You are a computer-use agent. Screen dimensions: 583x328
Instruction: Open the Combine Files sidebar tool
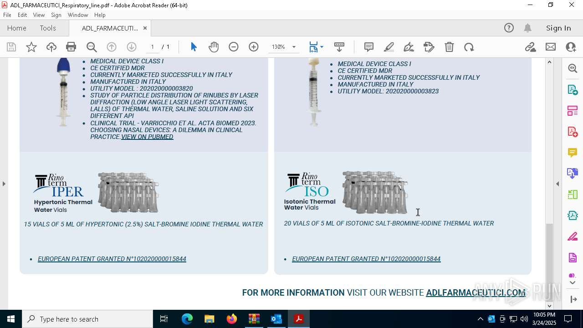point(573,173)
